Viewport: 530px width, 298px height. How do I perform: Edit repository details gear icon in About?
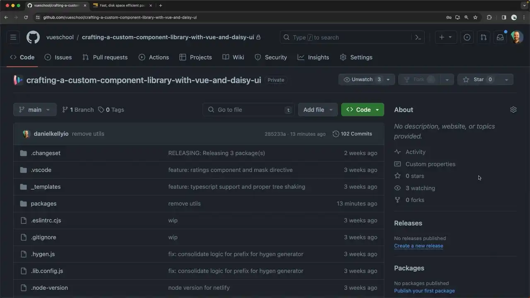pyautogui.click(x=513, y=110)
